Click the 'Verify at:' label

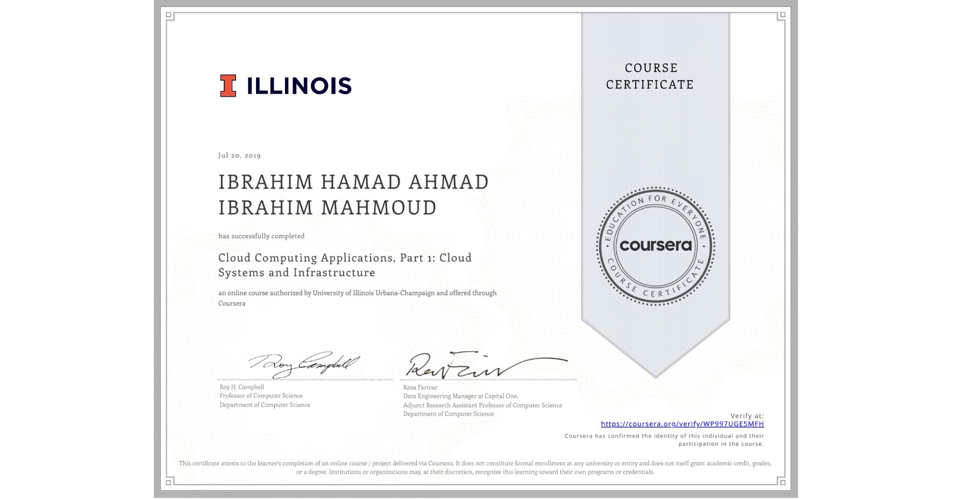747,416
